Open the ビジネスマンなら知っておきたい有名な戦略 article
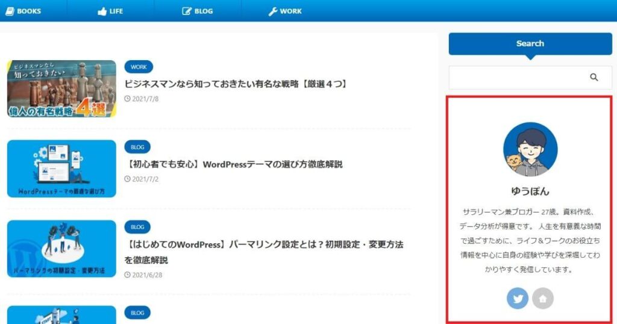The image size is (617, 324). click(x=236, y=84)
